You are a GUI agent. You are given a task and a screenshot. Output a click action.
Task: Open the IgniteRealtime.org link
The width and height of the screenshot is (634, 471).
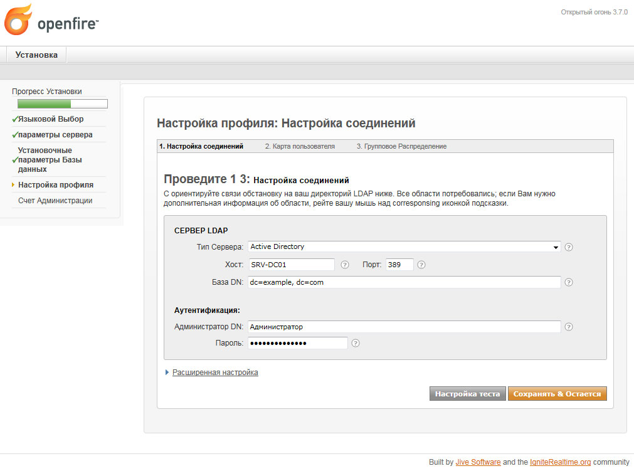[559, 462]
